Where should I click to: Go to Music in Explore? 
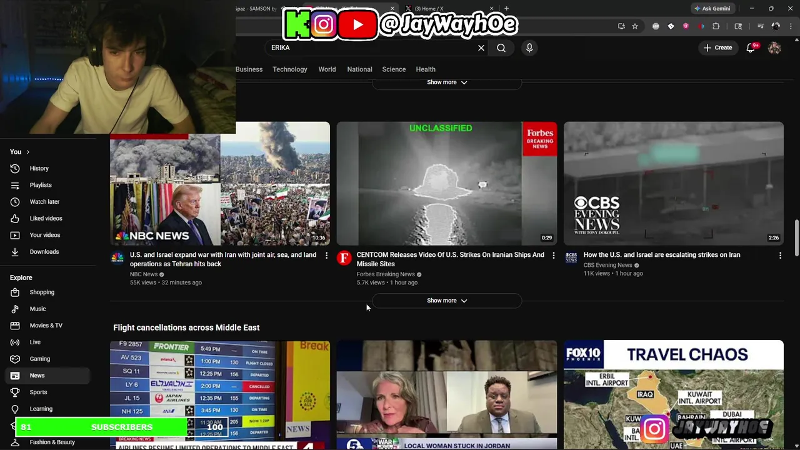47,309
